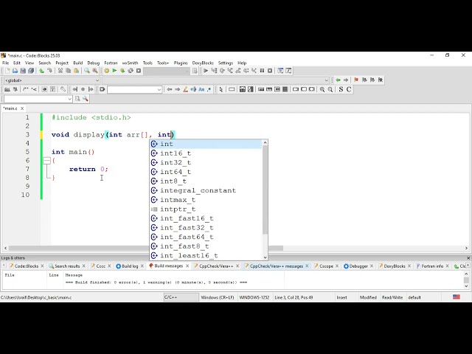Click the Zoom out magnifier icon
The height and width of the screenshot is (354, 472).
[330, 89]
